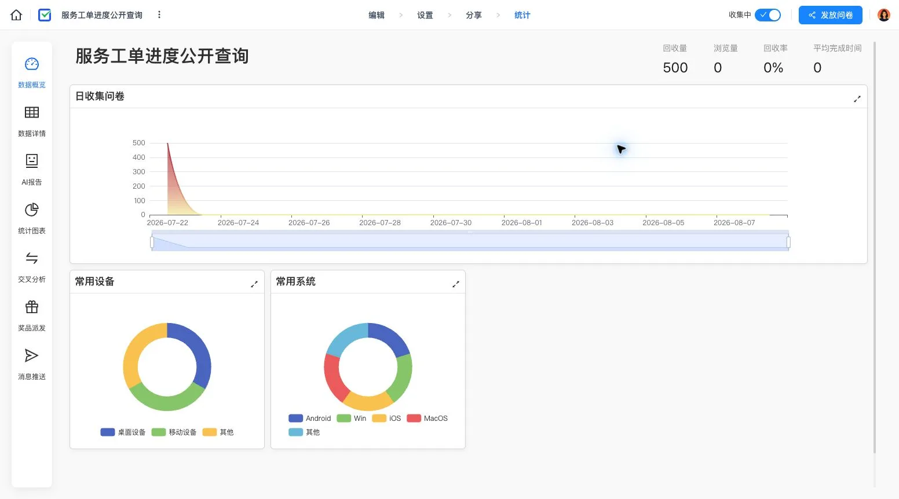Click the 浏览量 statistic label
Viewport: 899px width, 499px height.
tap(726, 48)
